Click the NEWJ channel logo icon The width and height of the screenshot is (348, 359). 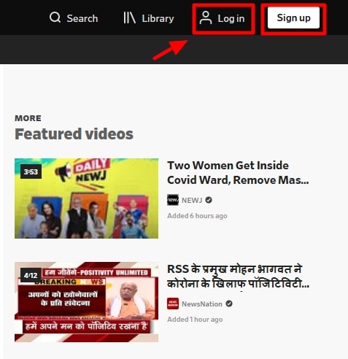pyautogui.click(x=173, y=200)
